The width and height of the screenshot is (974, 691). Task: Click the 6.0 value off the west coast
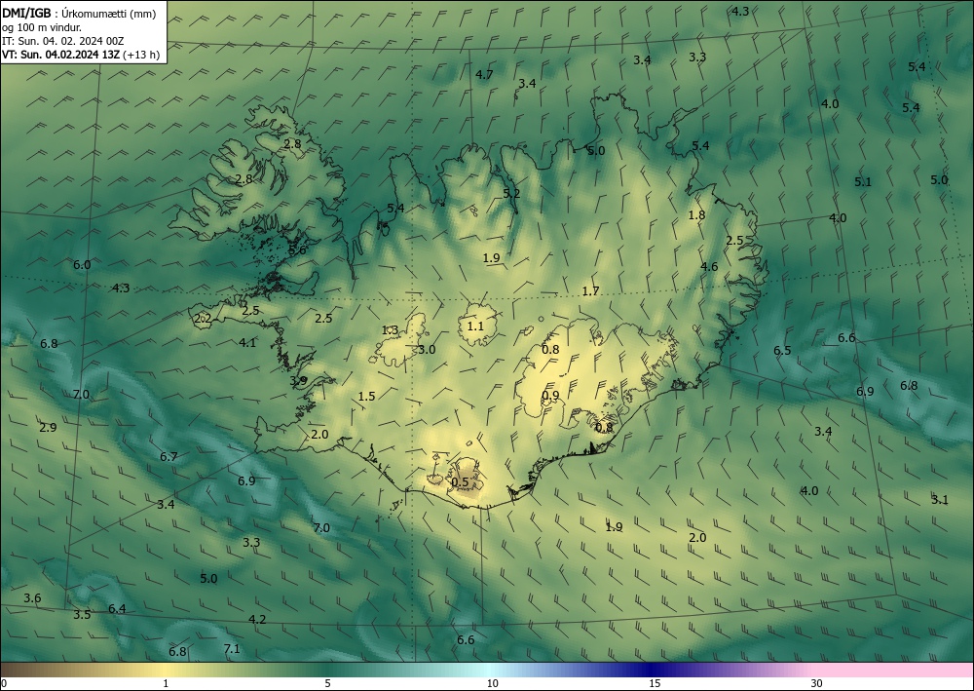pyautogui.click(x=82, y=265)
